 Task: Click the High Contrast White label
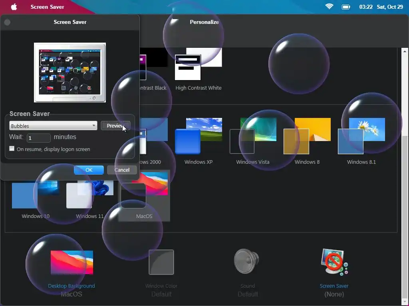point(199,88)
